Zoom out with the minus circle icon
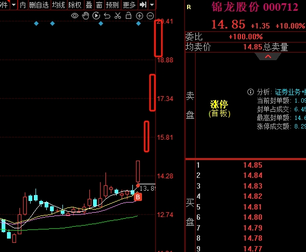The image size is (306, 252). (150, 16)
